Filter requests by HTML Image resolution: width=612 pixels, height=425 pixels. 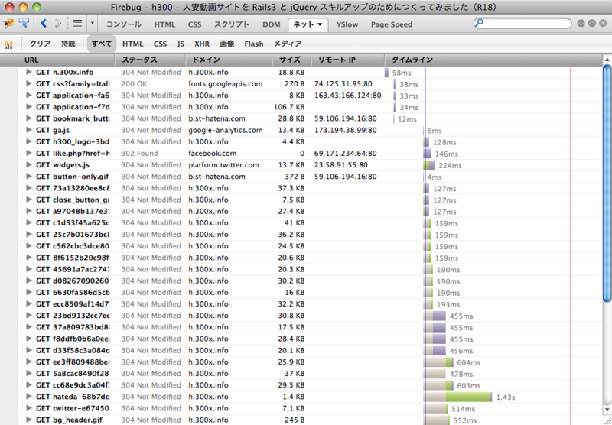click(132, 44)
